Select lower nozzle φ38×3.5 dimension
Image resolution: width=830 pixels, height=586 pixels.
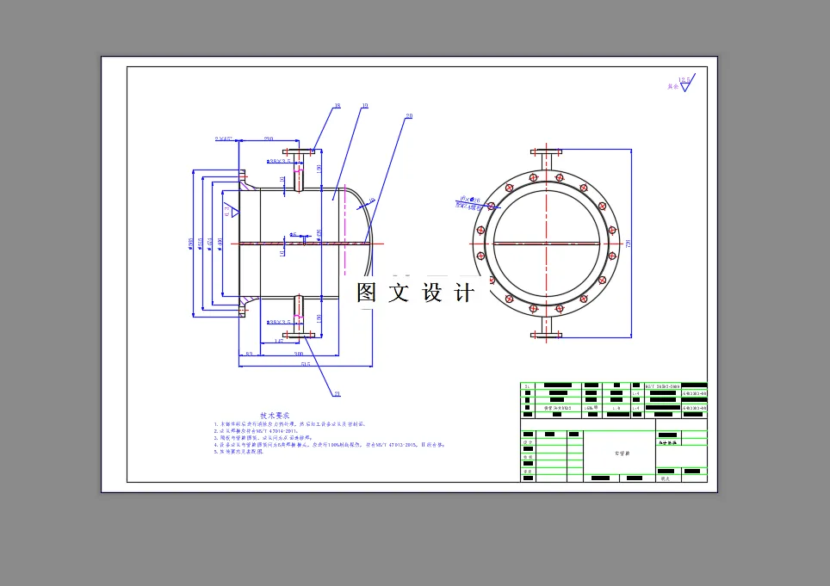pyautogui.click(x=279, y=322)
